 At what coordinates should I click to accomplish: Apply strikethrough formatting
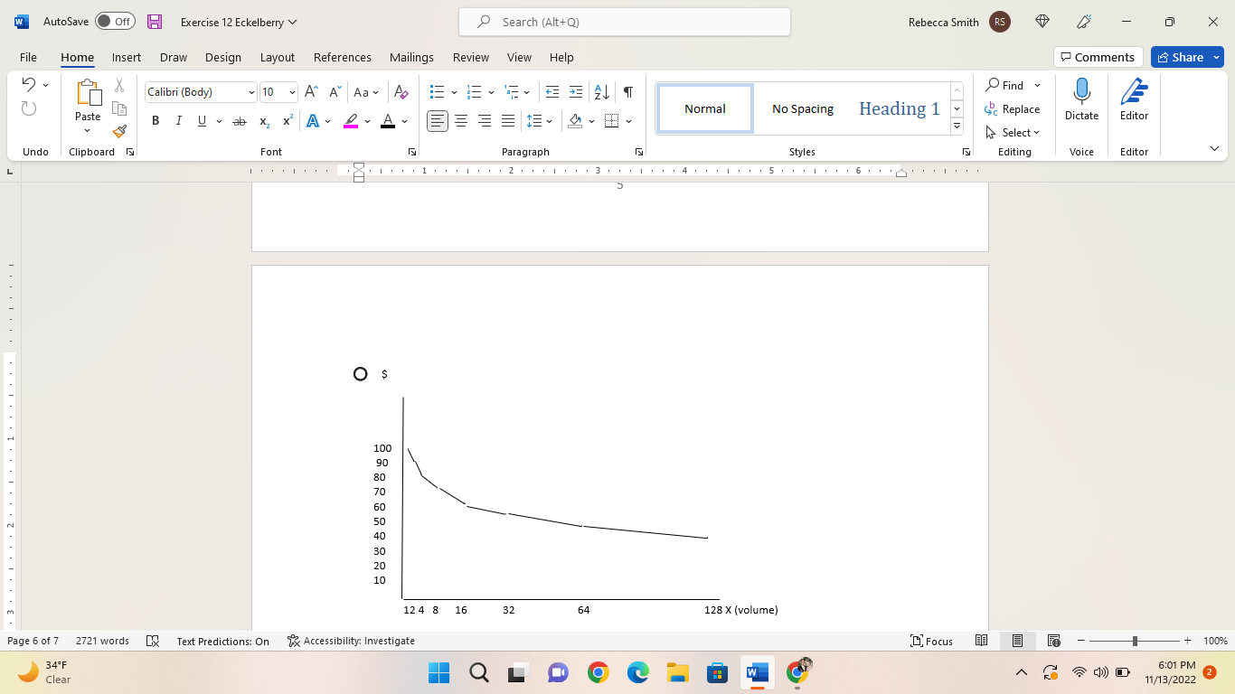240,121
